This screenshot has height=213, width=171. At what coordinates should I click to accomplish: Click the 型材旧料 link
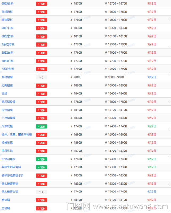pos(7,12)
